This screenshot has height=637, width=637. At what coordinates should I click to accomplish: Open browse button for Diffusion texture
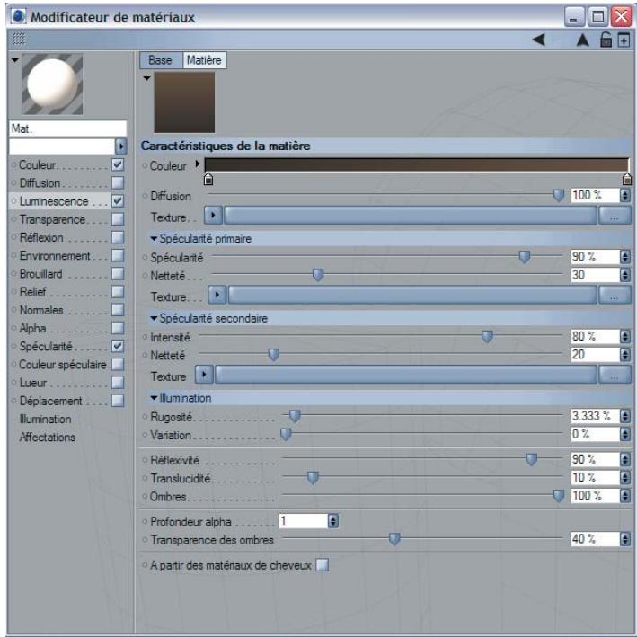coord(614,217)
